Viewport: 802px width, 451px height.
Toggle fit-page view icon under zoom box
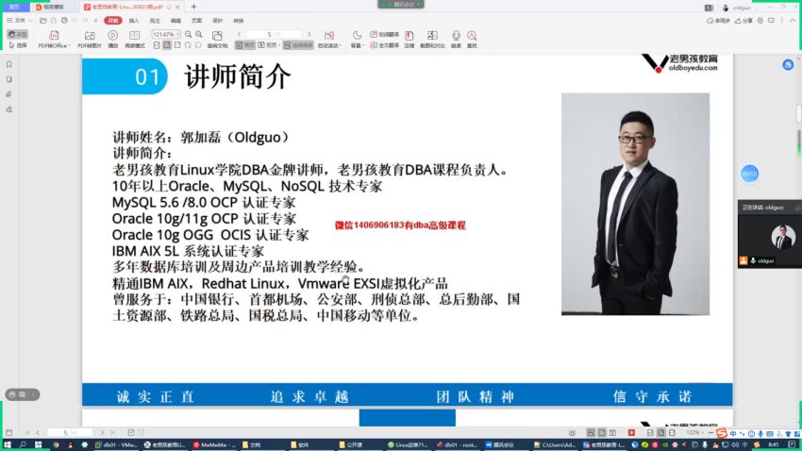click(x=167, y=45)
